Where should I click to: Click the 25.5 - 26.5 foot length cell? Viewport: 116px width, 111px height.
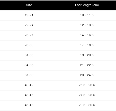coord(87,85)
